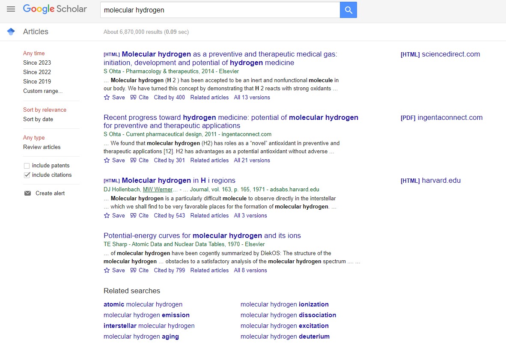Viewport: 506px width, 351px height.
Task: Search related: molecular hydrogen emission
Action: click(x=146, y=315)
